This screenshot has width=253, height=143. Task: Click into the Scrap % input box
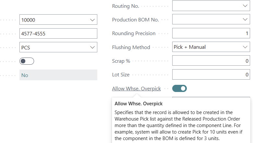[211, 61]
